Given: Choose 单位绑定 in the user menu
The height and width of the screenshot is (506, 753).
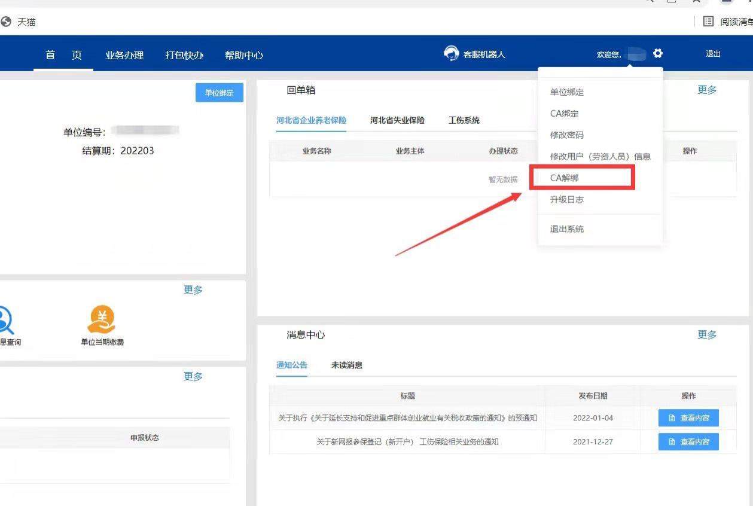Looking at the screenshot, I should click(567, 92).
